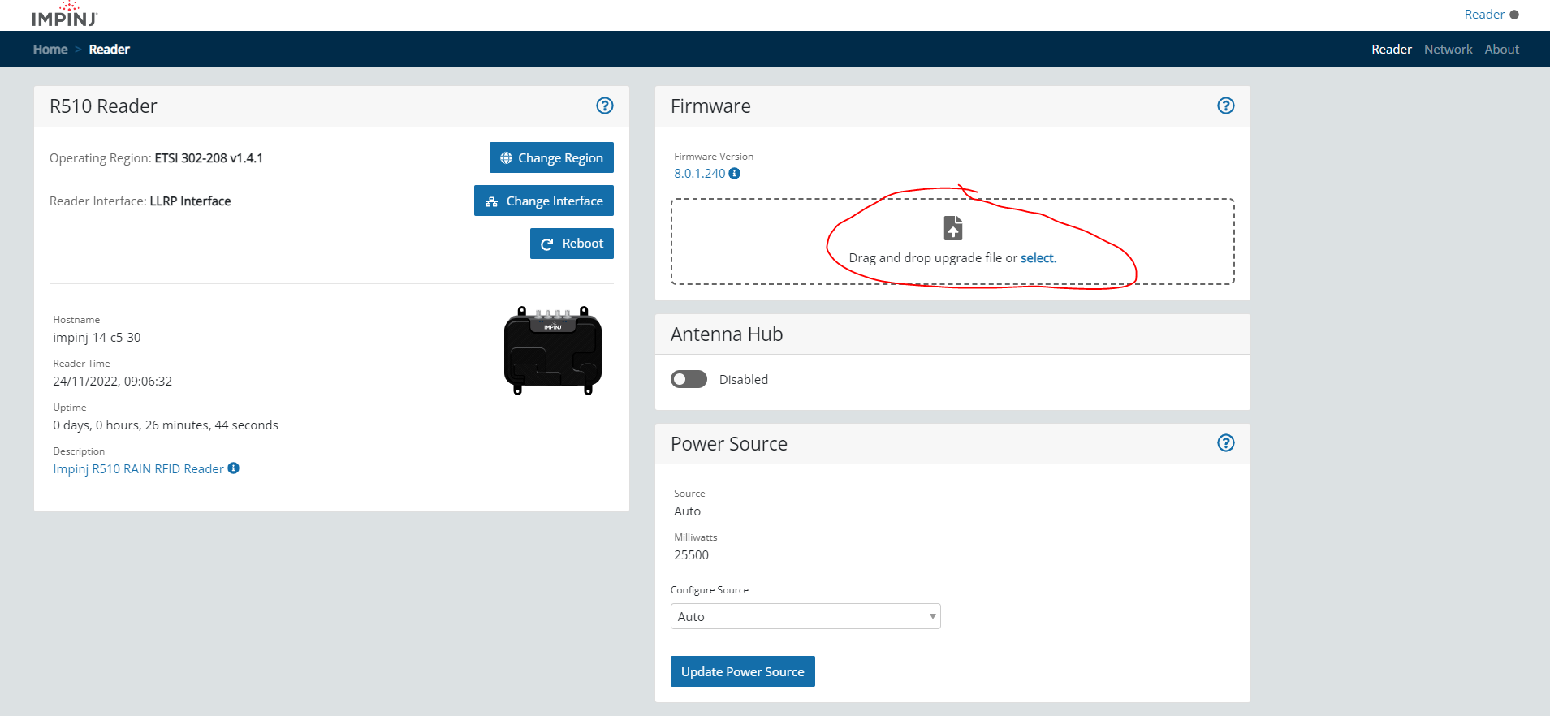Click the select link for upgrade file

(1038, 258)
